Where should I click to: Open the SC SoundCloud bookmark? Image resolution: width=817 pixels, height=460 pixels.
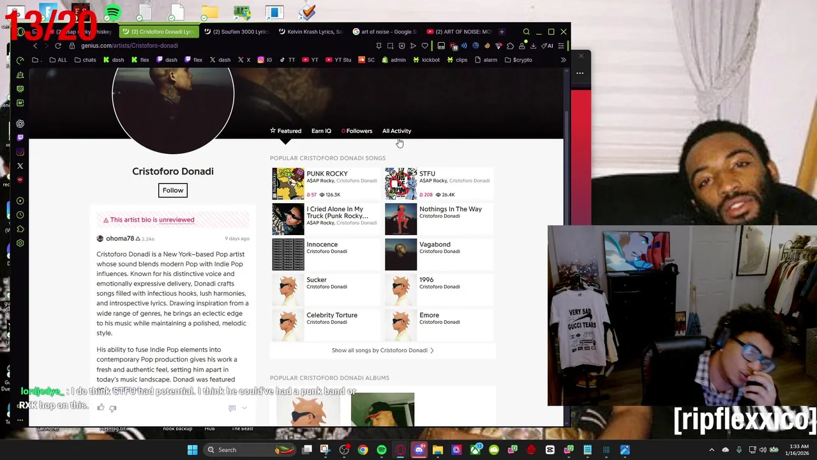pos(366,60)
